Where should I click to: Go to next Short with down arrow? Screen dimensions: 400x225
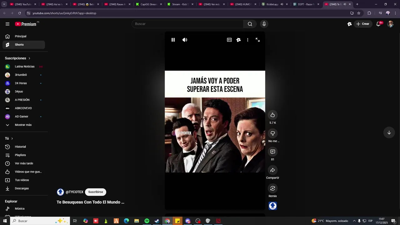[x=389, y=132]
